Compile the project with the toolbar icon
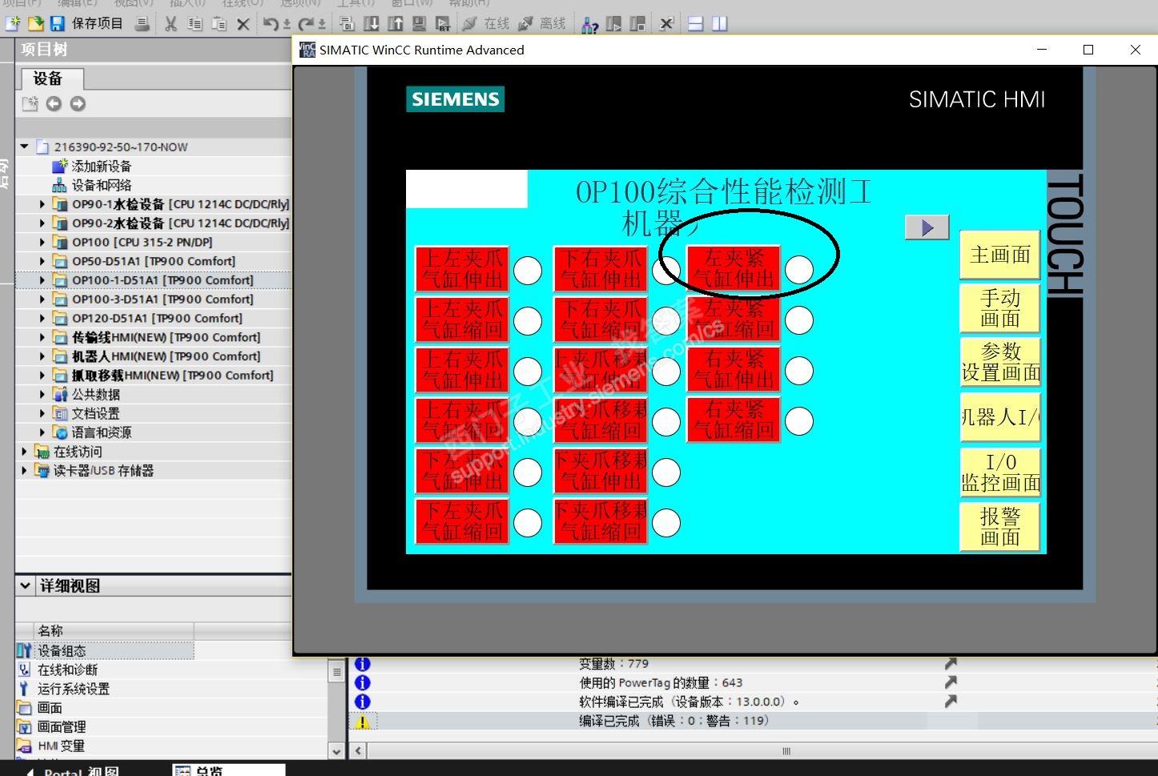Image resolution: width=1158 pixels, height=776 pixels. click(x=346, y=24)
